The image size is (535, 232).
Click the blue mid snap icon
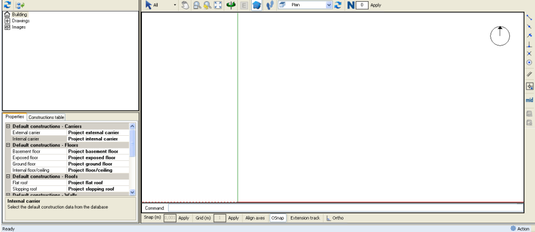(x=529, y=100)
